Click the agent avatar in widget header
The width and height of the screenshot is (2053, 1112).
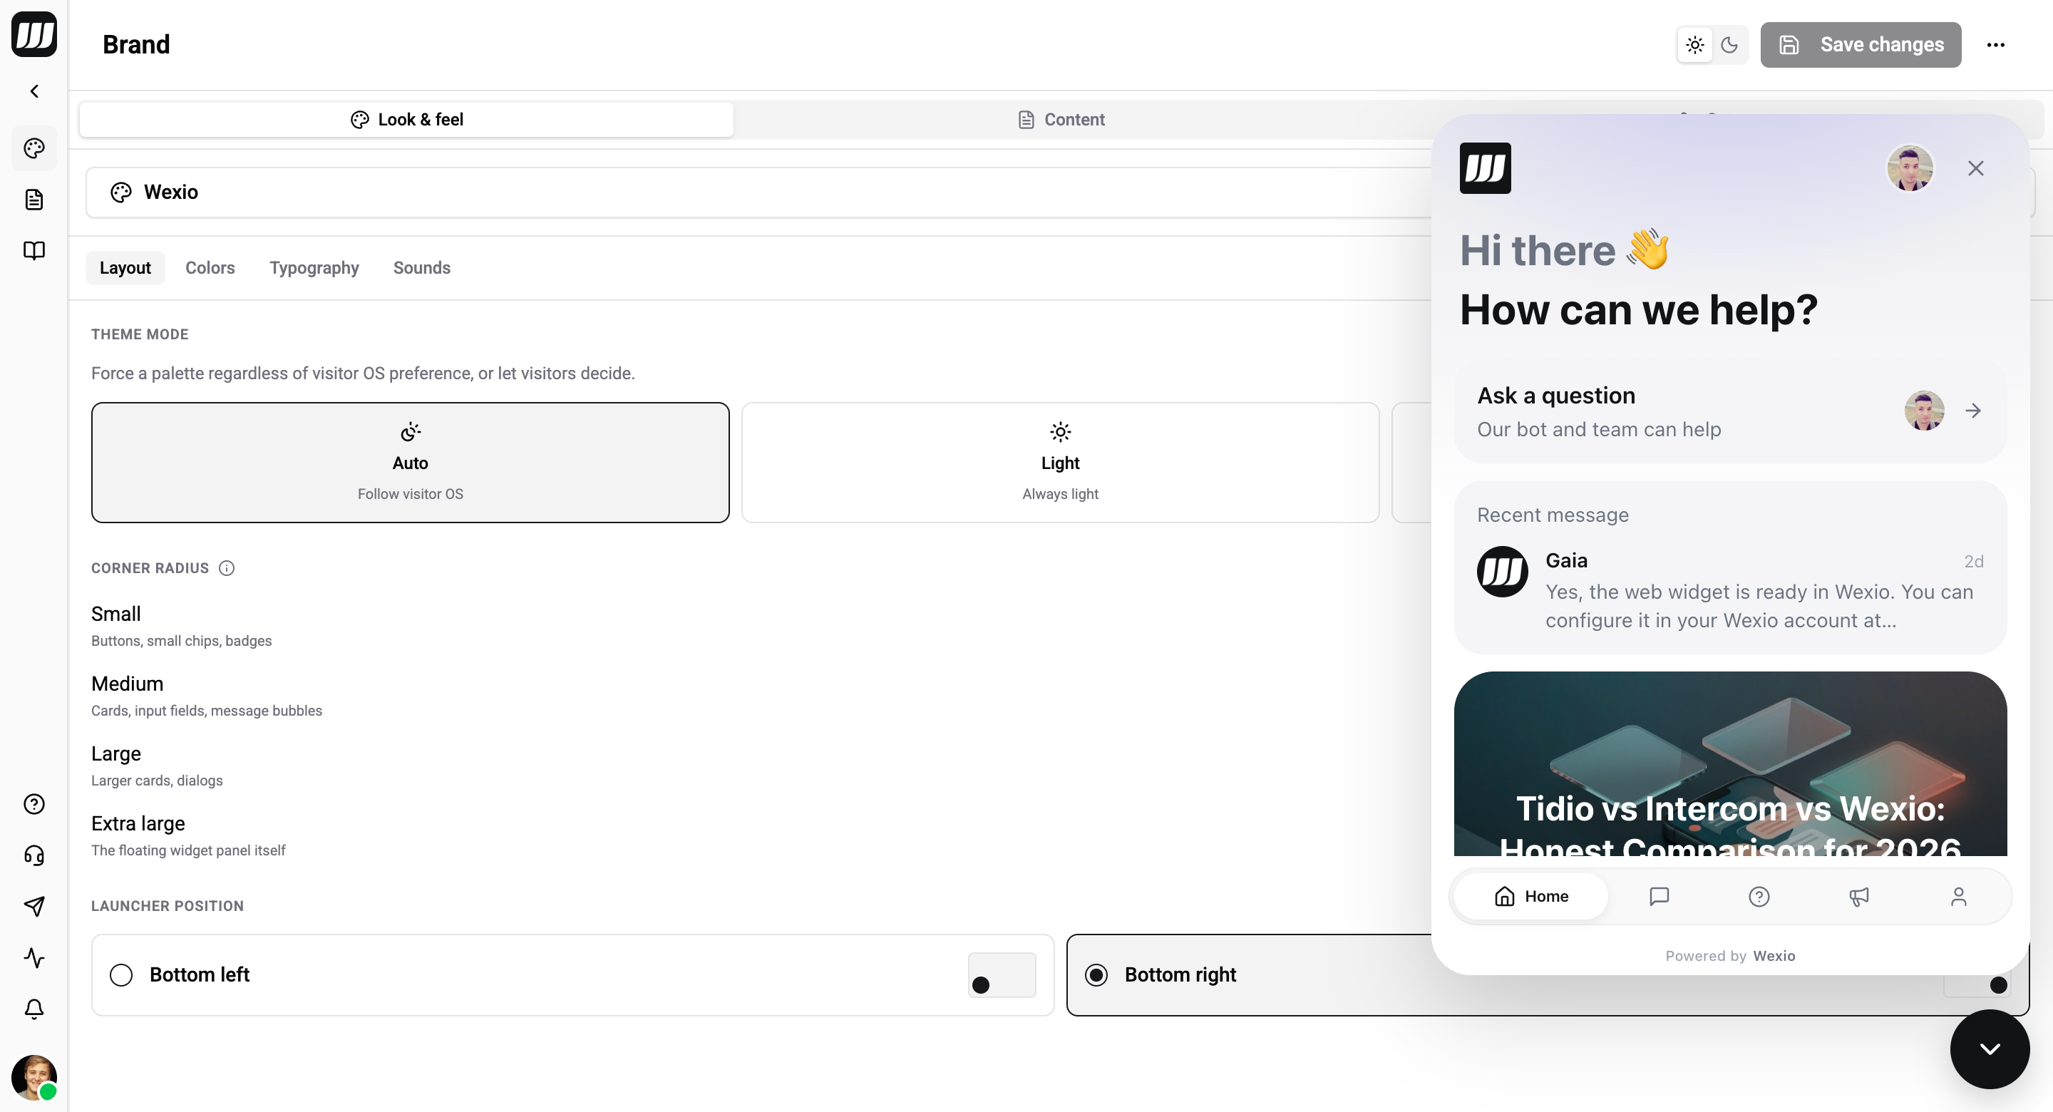coord(1910,168)
